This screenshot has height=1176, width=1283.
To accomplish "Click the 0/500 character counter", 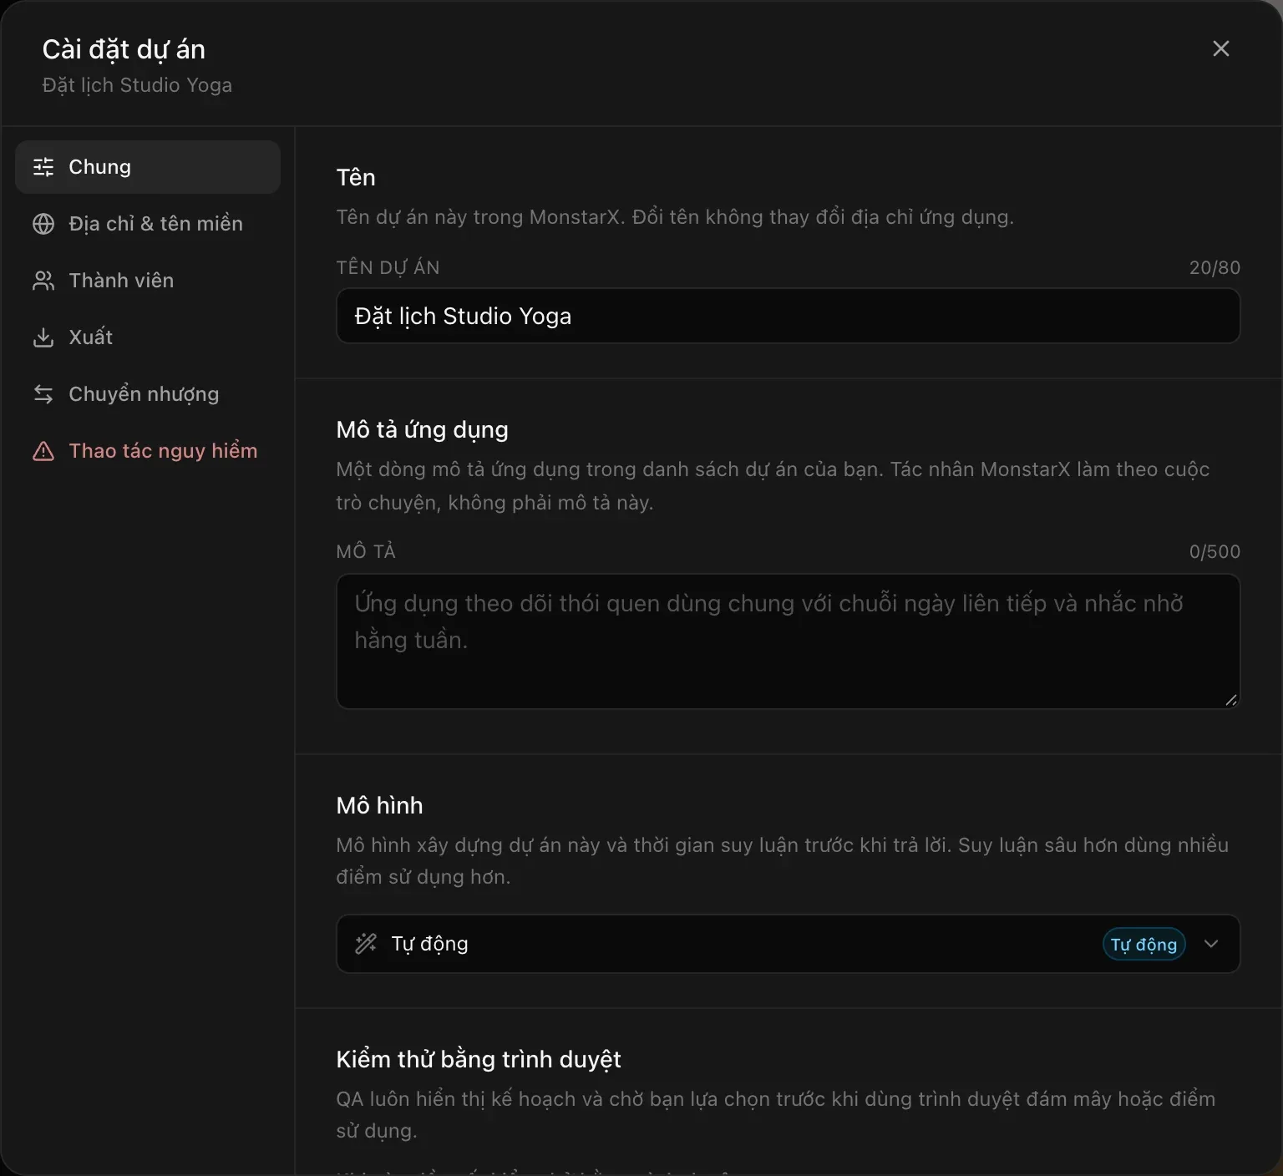I will click(1215, 551).
